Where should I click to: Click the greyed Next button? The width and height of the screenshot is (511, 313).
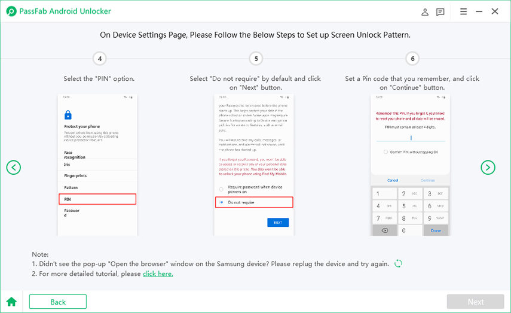click(x=476, y=302)
